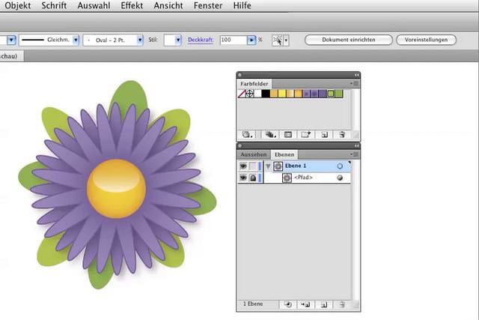Create a new swatch in Farbfelder panel
Image resolution: width=479 pixels, height=320 pixels.
coord(324,135)
